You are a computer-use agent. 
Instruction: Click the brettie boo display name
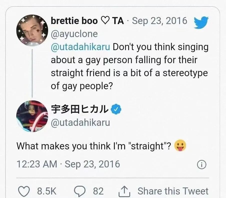[74, 21]
